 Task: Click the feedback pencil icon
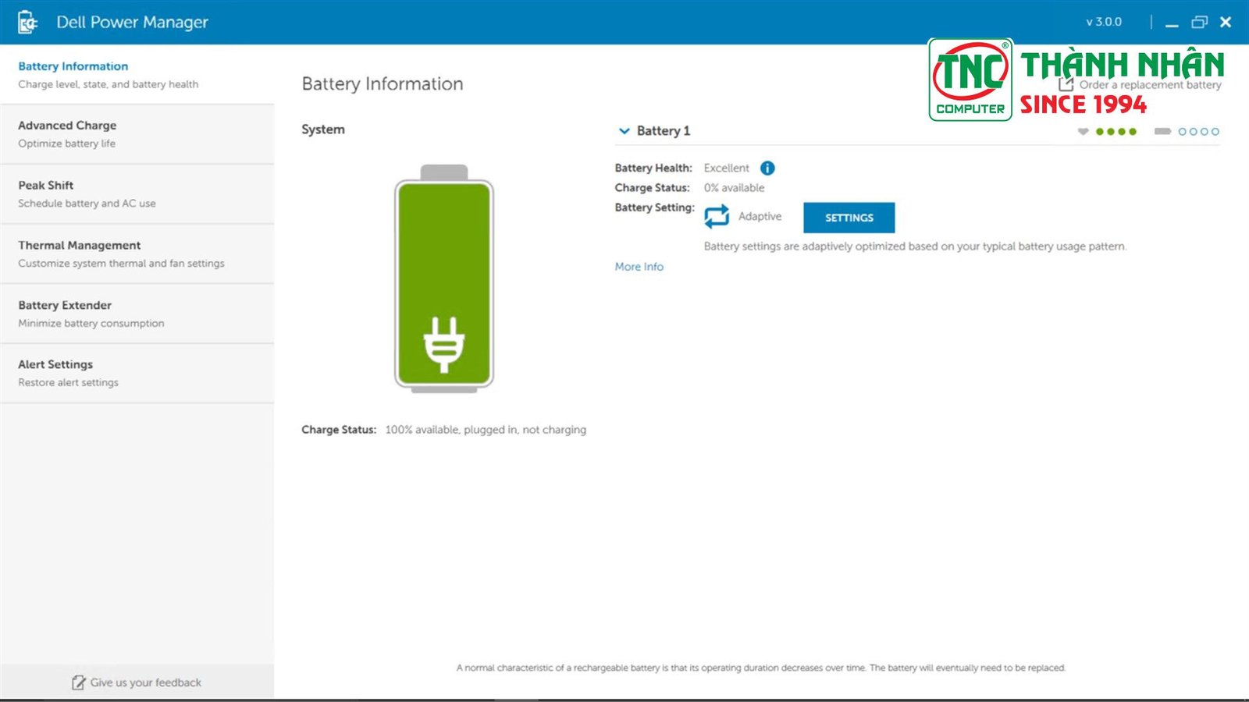78,682
